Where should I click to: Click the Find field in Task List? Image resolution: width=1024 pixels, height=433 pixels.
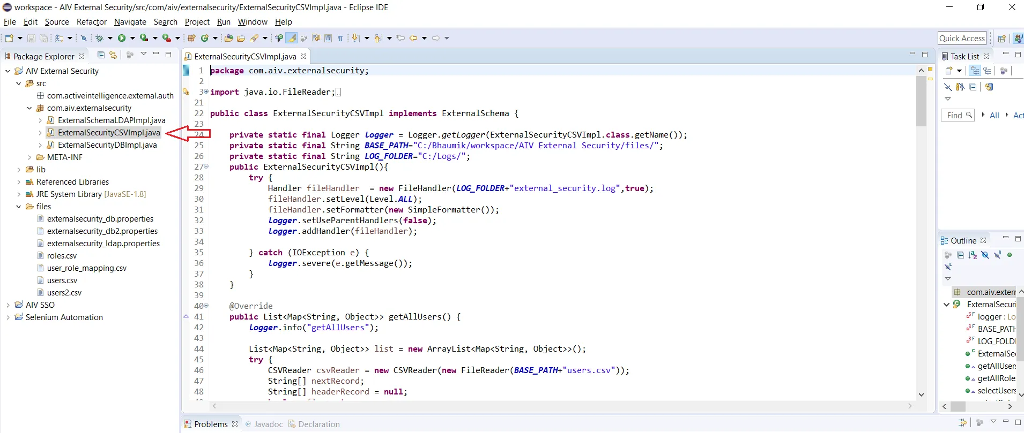(x=958, y=115)
